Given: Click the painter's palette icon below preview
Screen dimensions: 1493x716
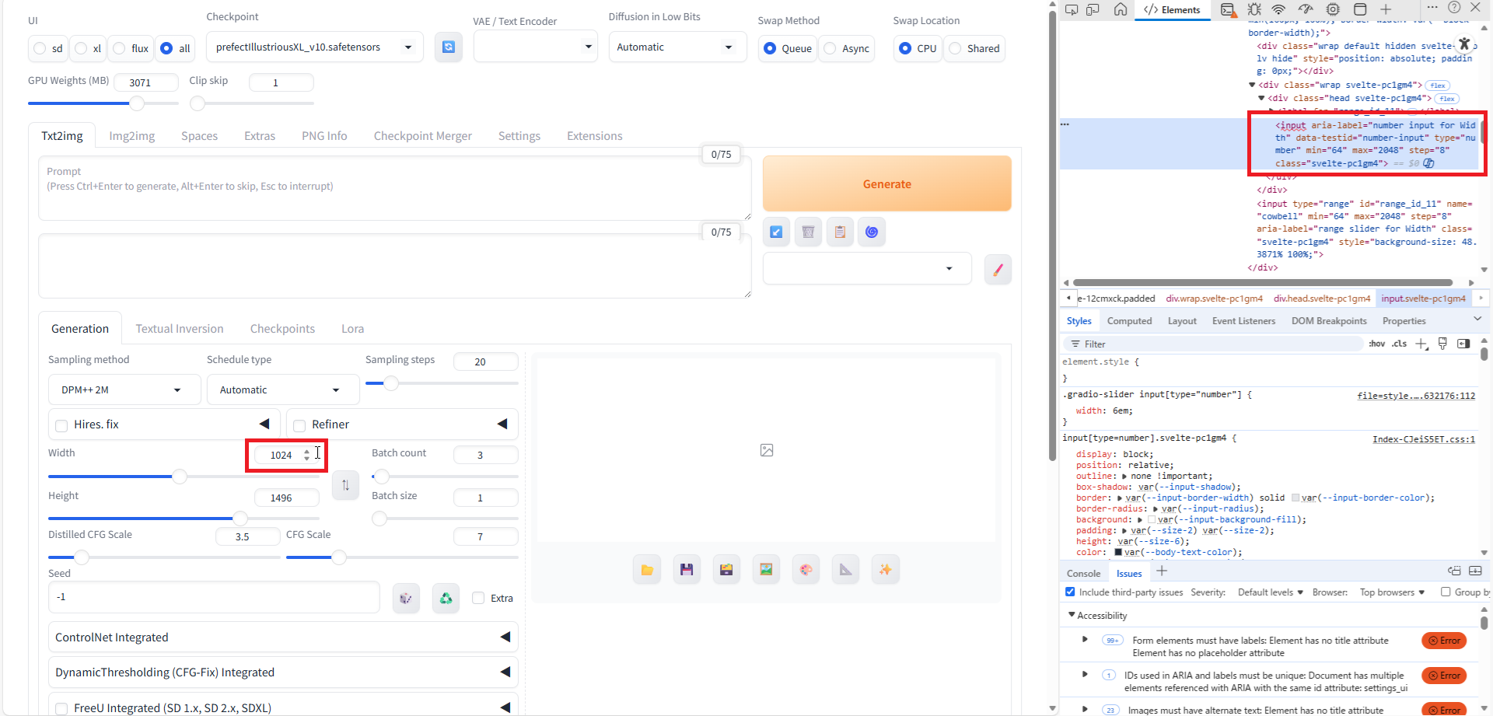Looking at the screenshot, I should (x=806, y=570).
